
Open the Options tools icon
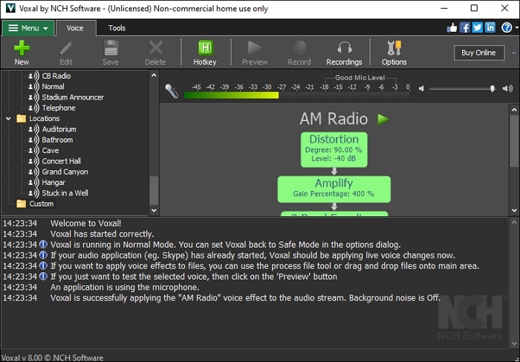pos(394,48)
